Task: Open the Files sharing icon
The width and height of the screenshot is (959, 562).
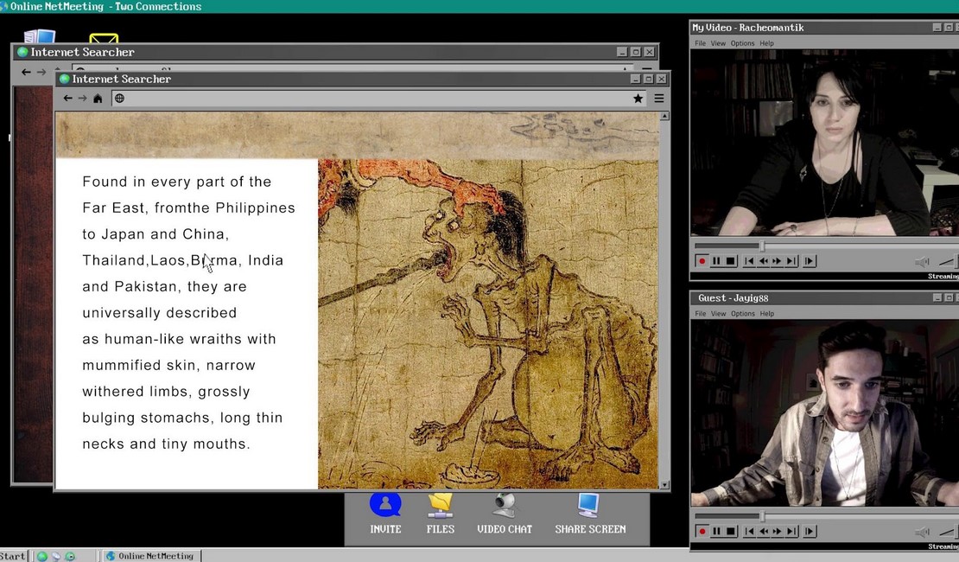Action: [x=441, y=505]
